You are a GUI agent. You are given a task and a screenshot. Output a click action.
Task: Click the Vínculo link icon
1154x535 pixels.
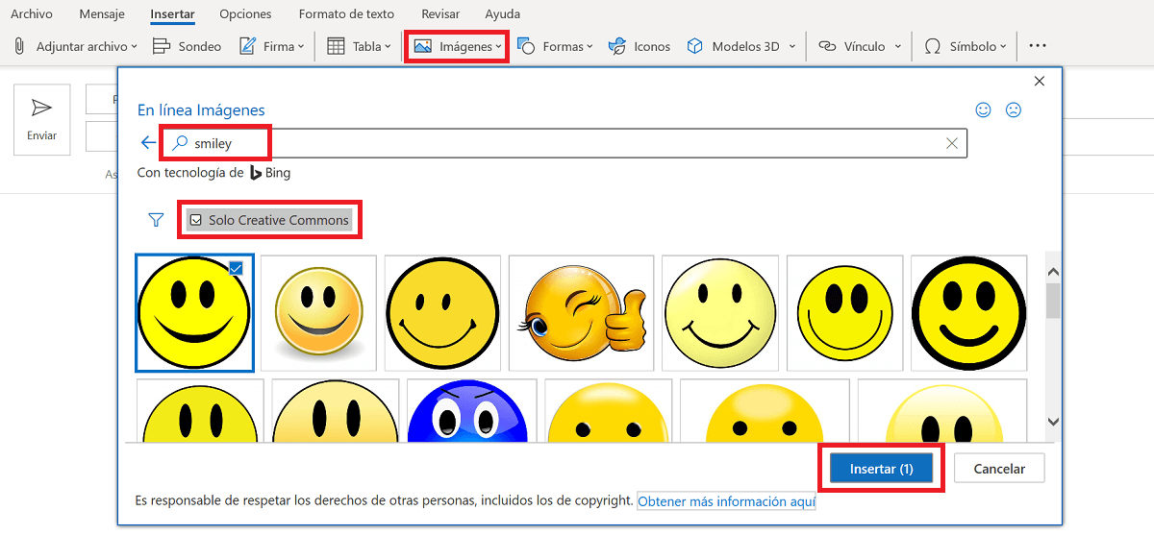click(826, 46)
